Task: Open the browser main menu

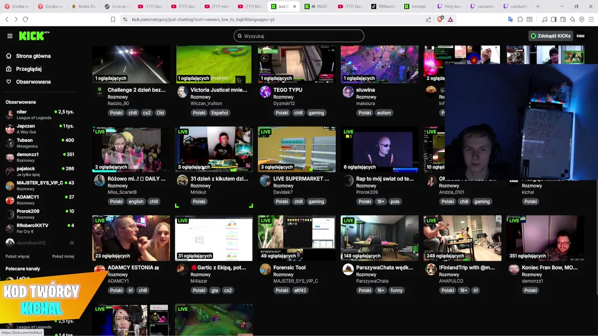Action: coord(591,19)
